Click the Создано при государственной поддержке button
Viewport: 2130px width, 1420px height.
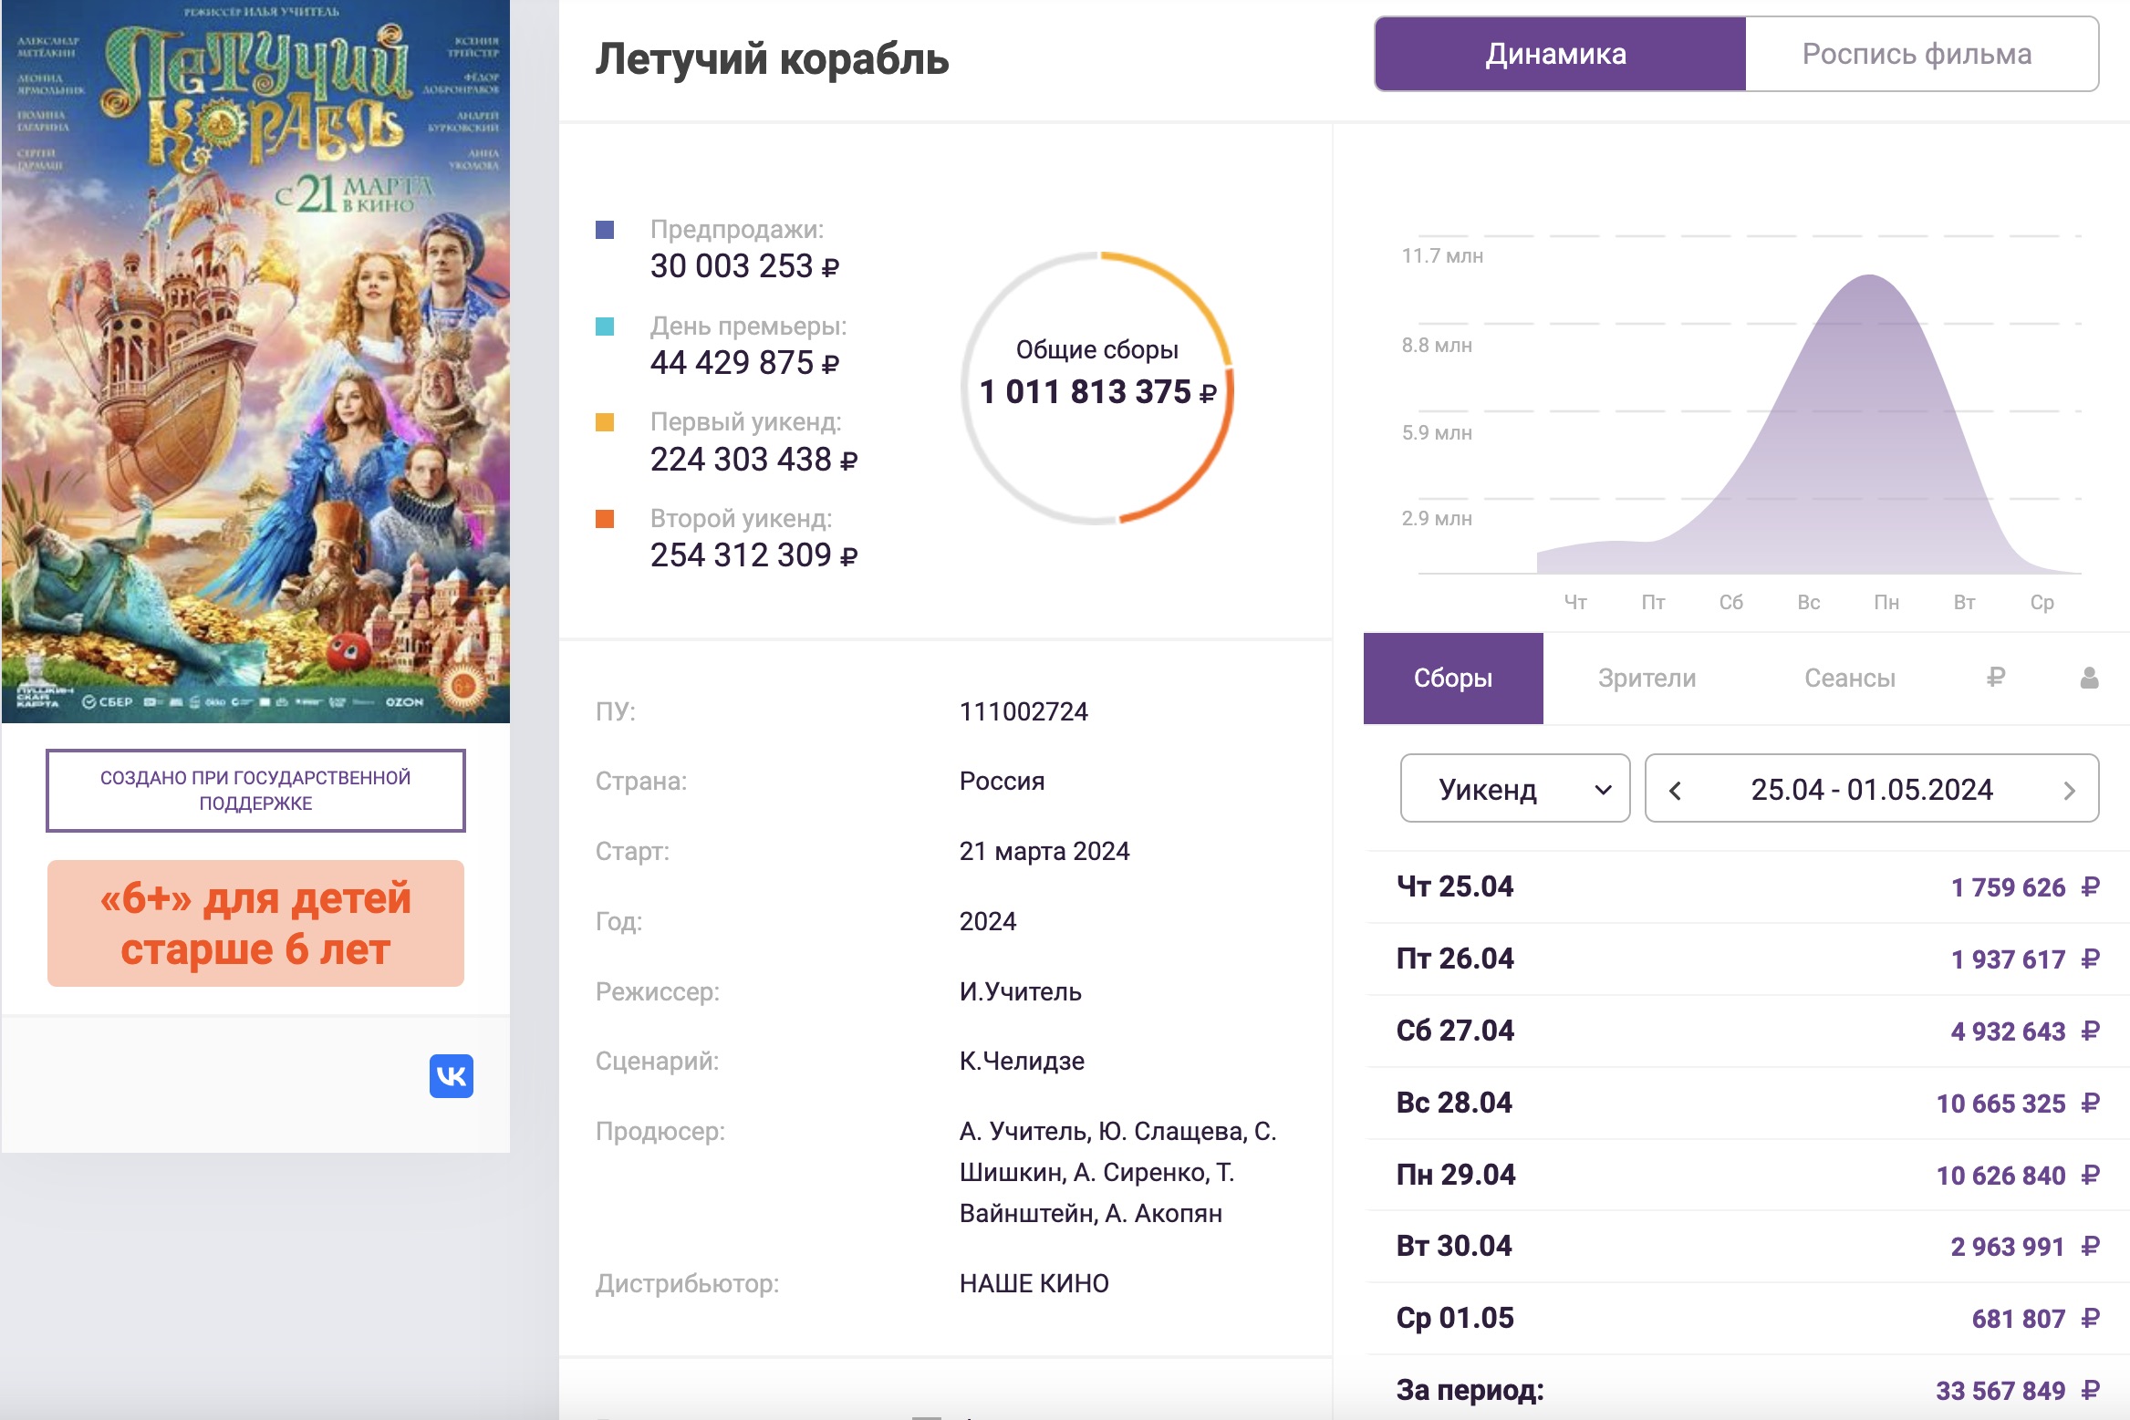pos(255,790)
